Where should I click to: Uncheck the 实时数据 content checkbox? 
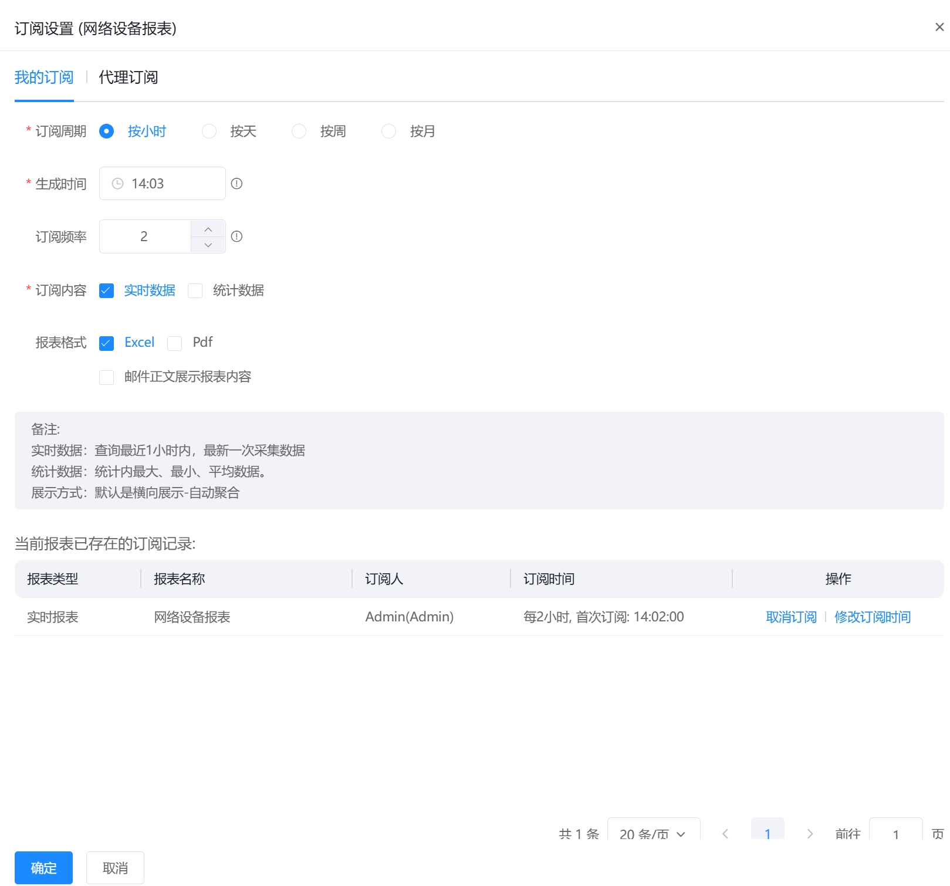click(x=106, y=290)
